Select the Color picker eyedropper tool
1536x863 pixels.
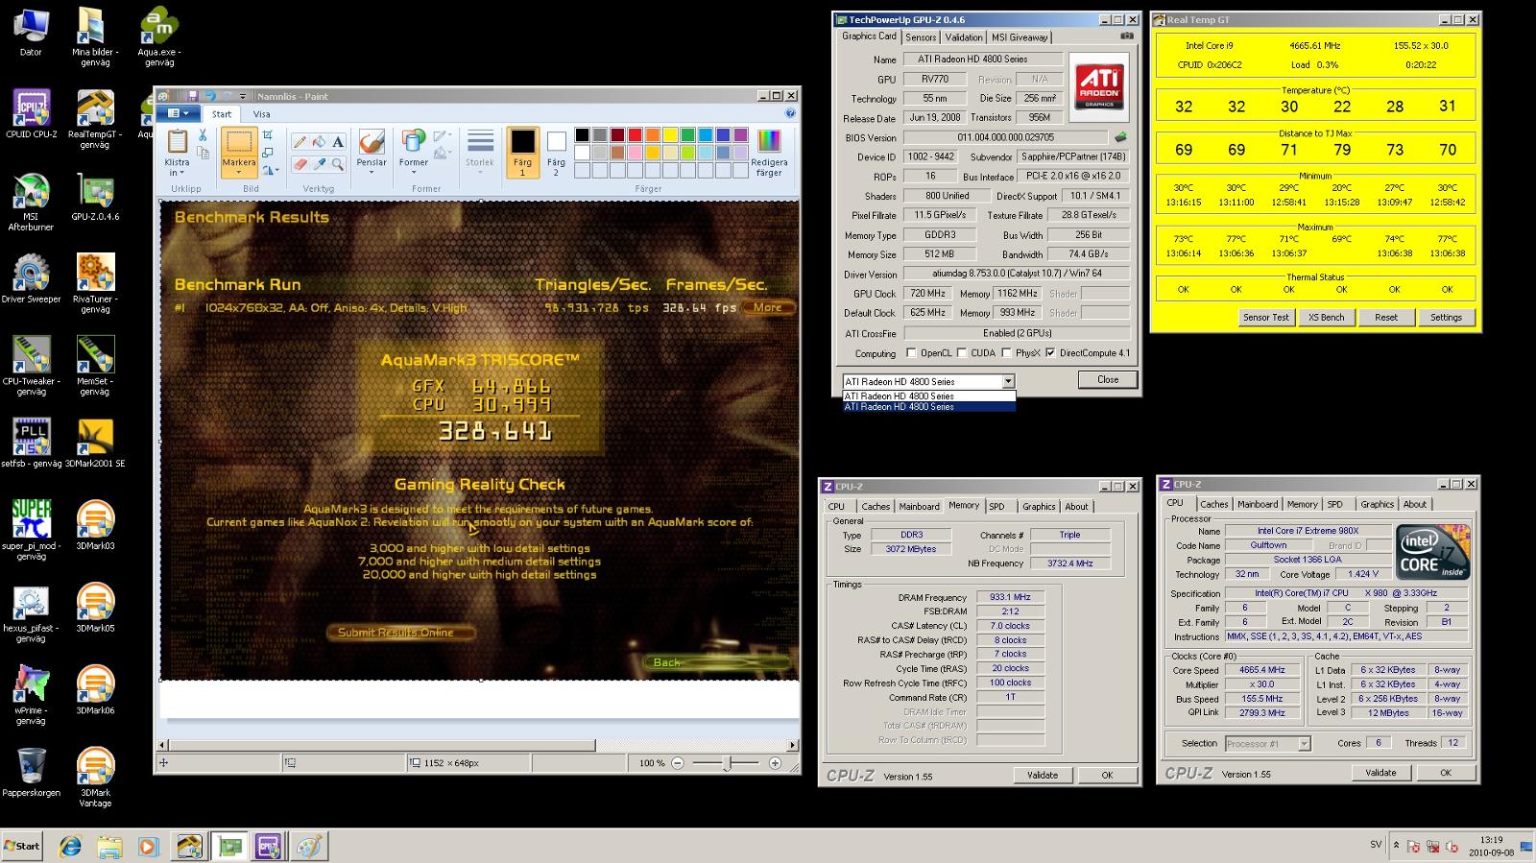(x=319, y=164)
